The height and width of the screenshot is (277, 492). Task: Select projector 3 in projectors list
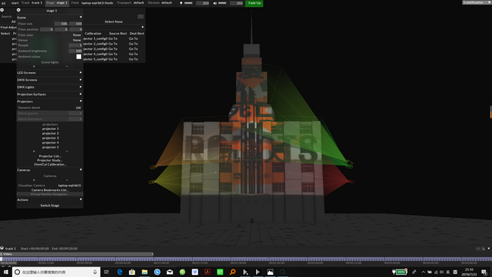pyautogui.click(x=50, y=138)
